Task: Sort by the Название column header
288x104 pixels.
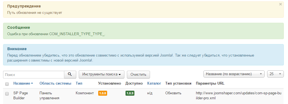Action: [22, 83]
